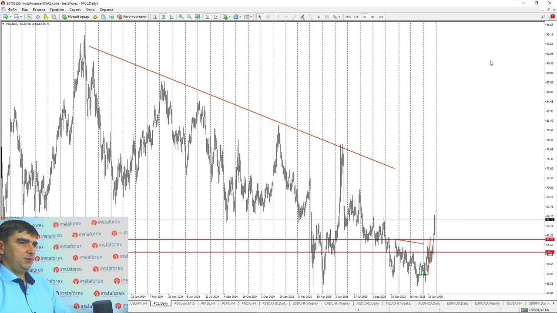Select the Vertical Line drawing tool
Viewport: 557px width, 313px height.
tap(278, 17)
